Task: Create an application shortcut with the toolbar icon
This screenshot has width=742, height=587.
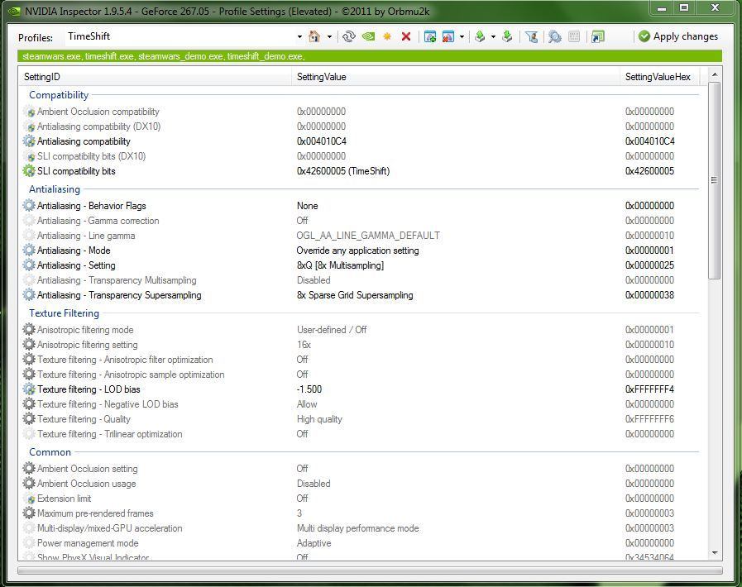Action: point(598,36)
